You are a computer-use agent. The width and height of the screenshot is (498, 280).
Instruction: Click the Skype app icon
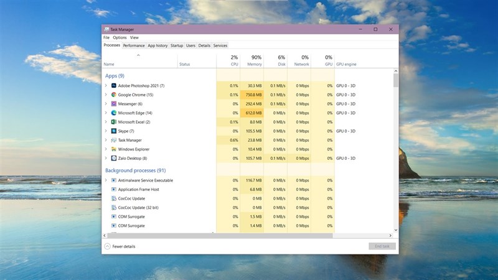[x=114, y=131]
